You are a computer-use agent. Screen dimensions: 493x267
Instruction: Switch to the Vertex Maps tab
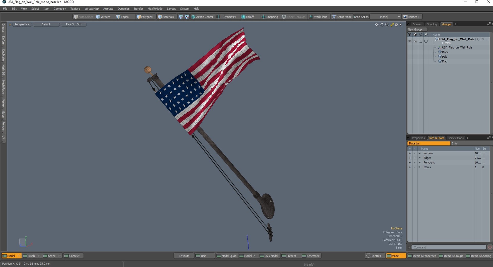456,138
